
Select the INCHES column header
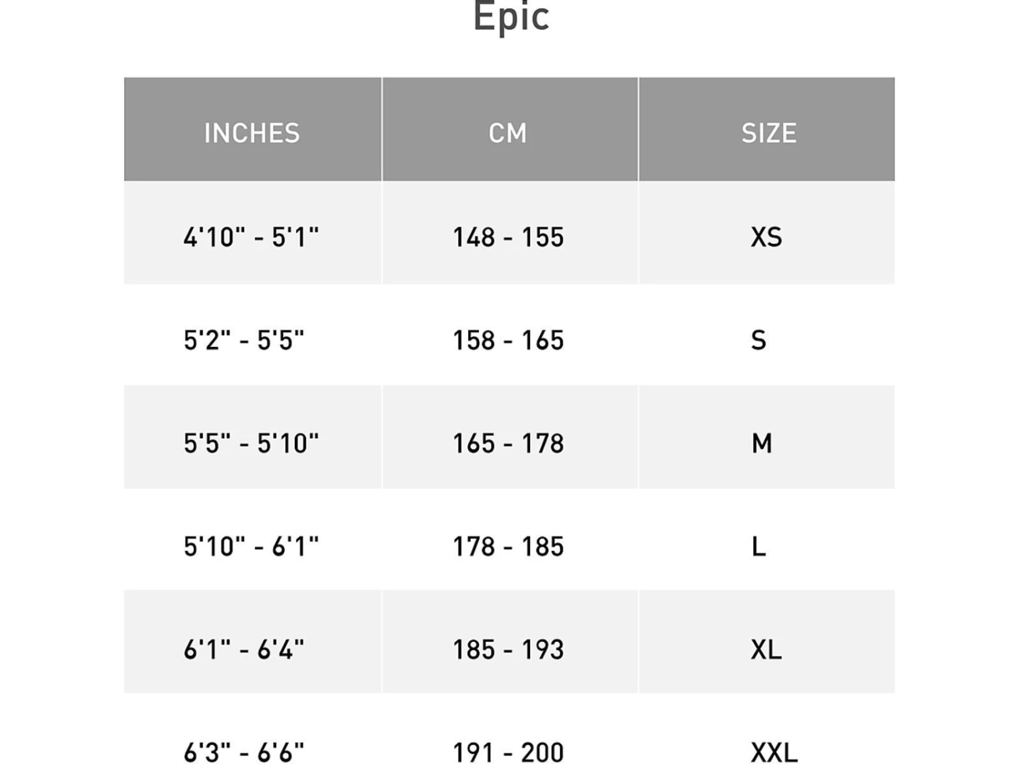point(252,132)
